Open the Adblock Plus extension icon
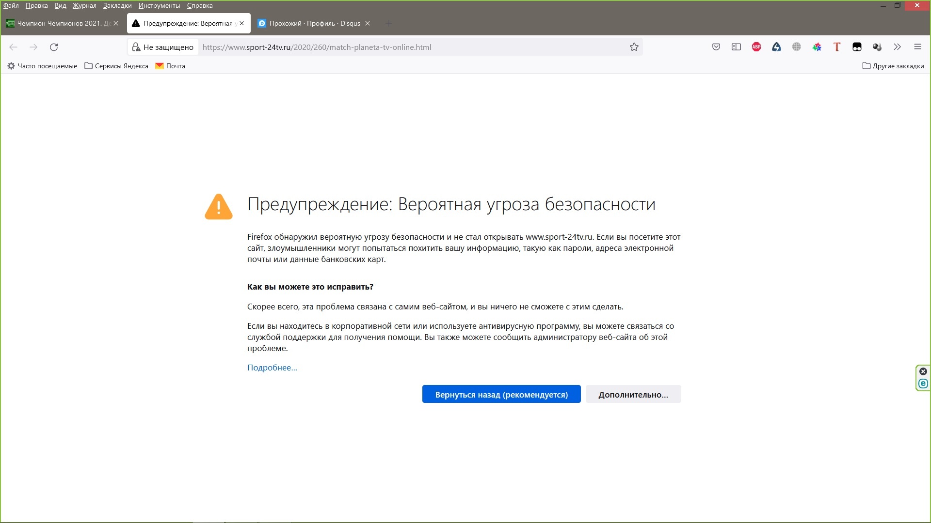Screen dimensions: 931x523 [756, 47]
